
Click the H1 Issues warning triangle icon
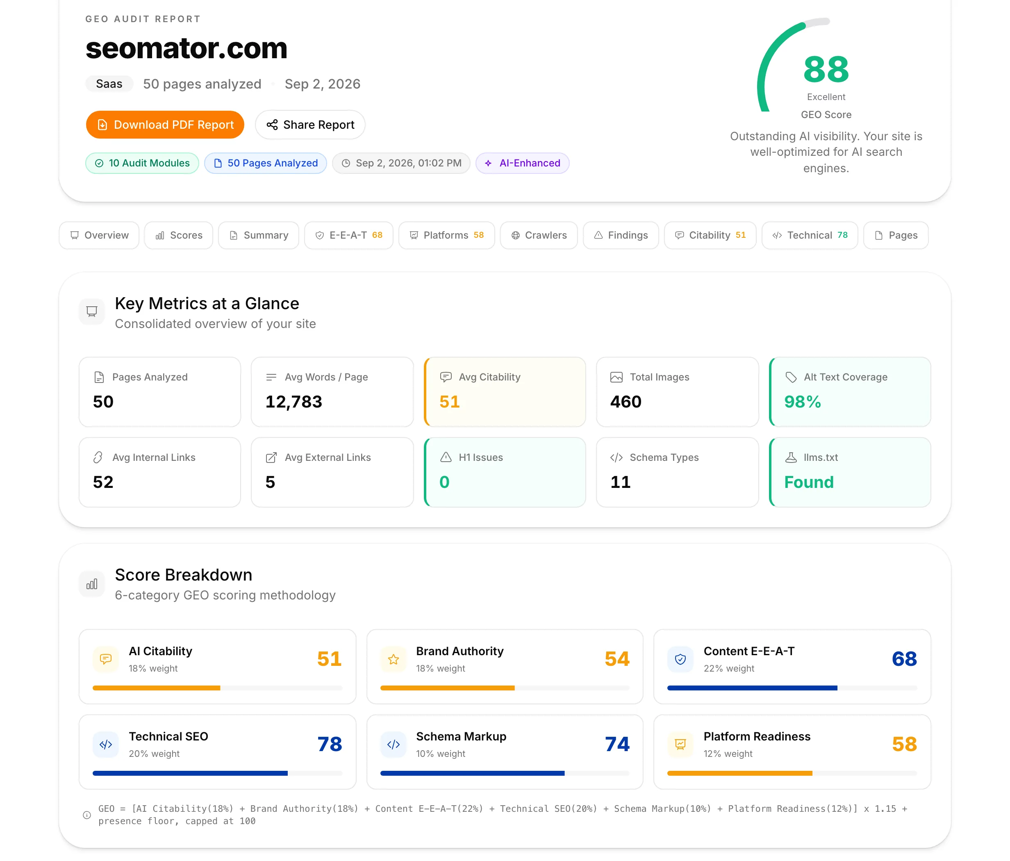446,457
